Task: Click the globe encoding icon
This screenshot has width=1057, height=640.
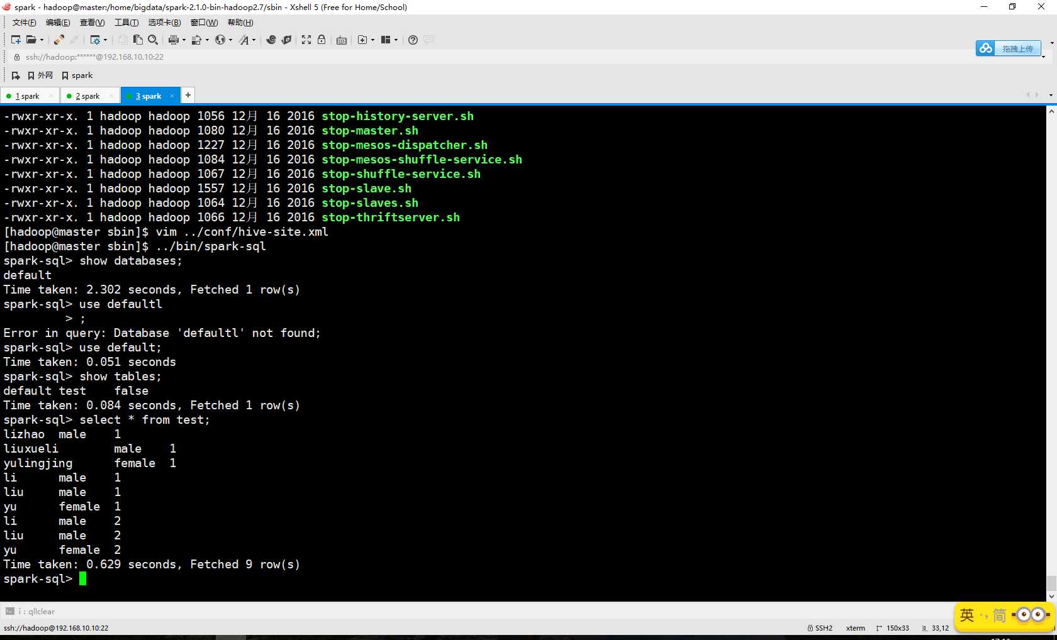Action: coord(220,40)
